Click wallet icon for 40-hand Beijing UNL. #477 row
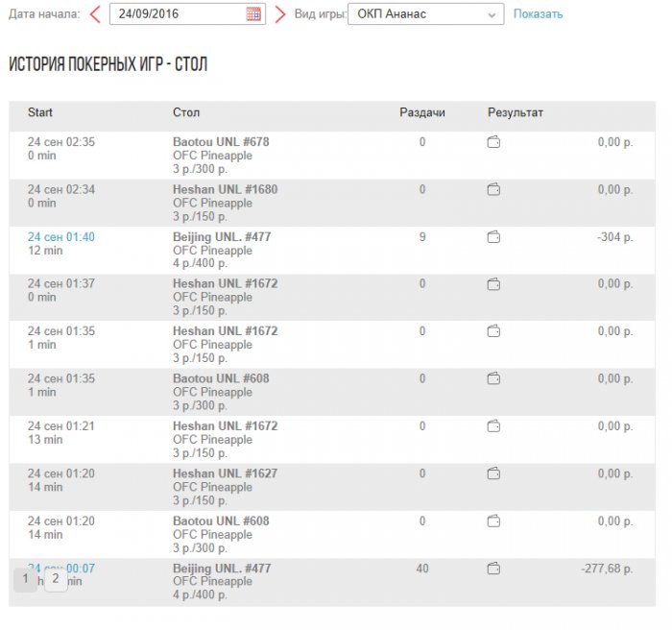 click(x=493, y=569)
